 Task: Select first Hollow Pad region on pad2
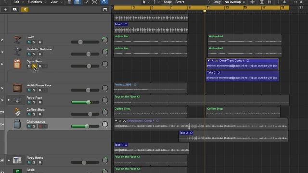pyautogui.click(x=151, y=40)
